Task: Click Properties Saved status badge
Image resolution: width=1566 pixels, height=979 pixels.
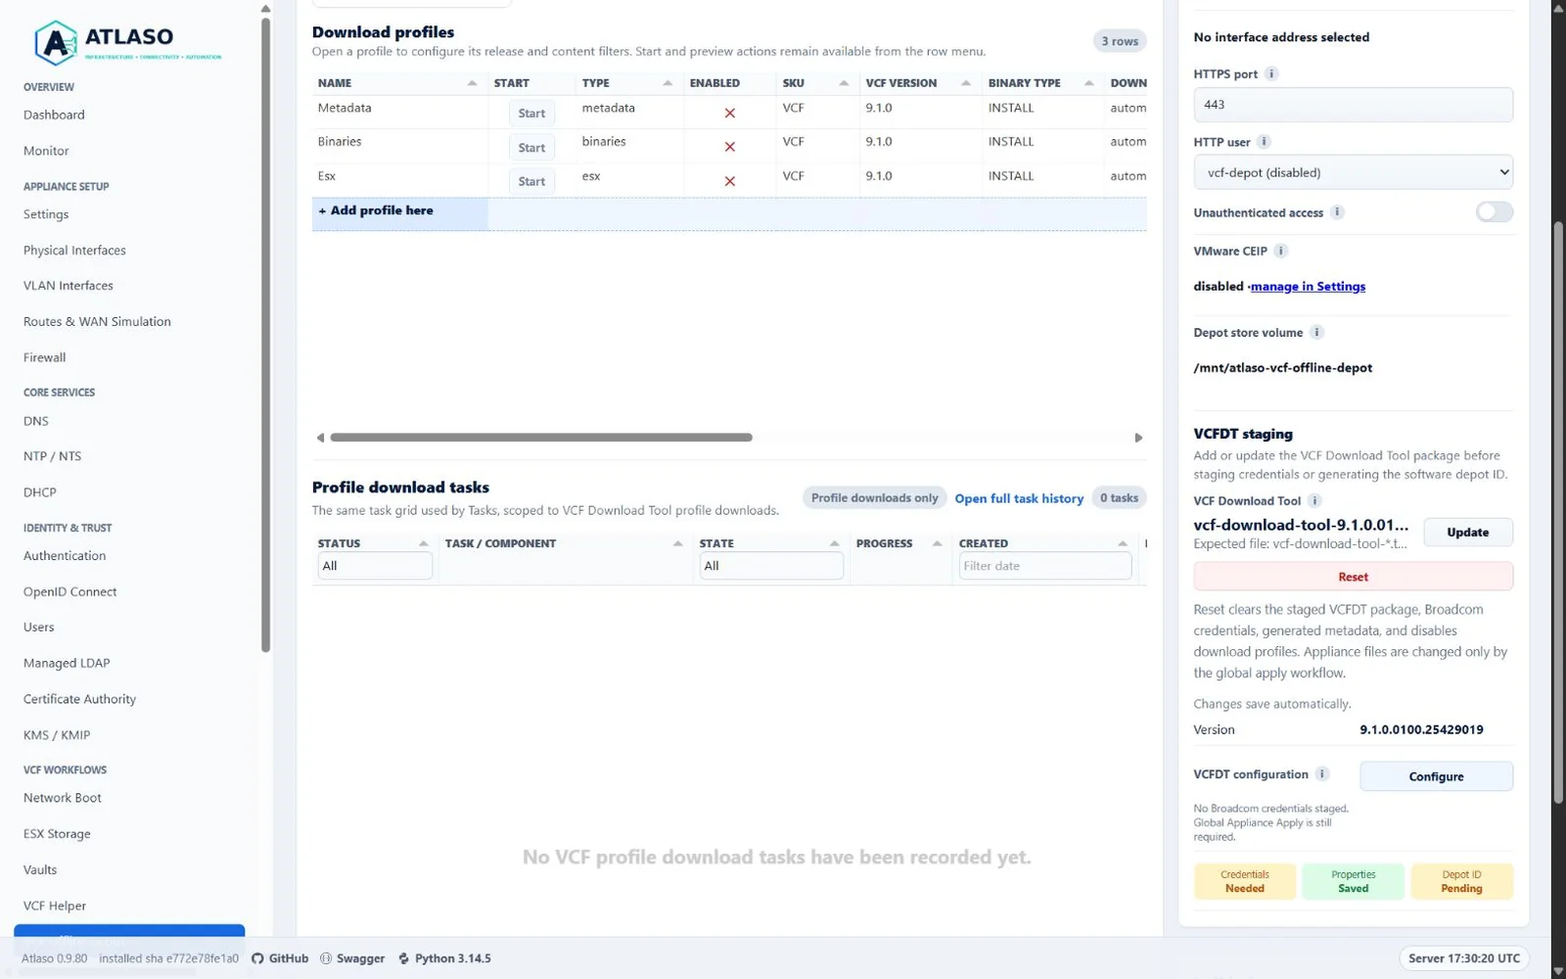Action: coord(1353,881)
